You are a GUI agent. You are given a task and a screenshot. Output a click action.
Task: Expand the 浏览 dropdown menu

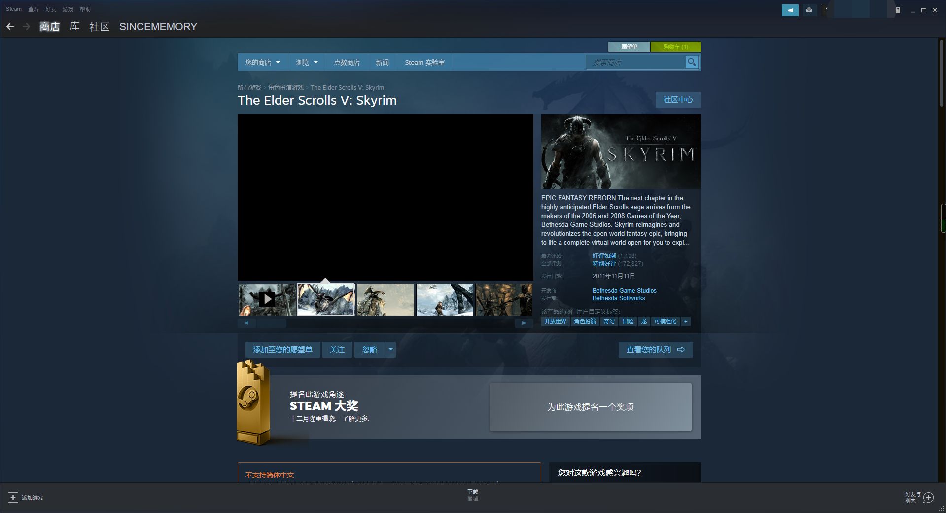pyautogui.click(x=306, y=62)
